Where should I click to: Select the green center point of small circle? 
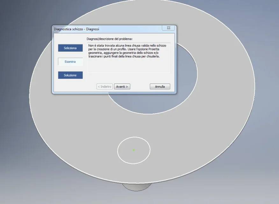pyautogui.click(x=134, y=150)
